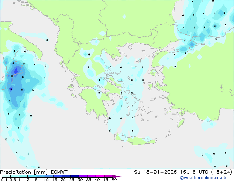Choose the 40–45 mm magenta legend box

tap(100, 176)
